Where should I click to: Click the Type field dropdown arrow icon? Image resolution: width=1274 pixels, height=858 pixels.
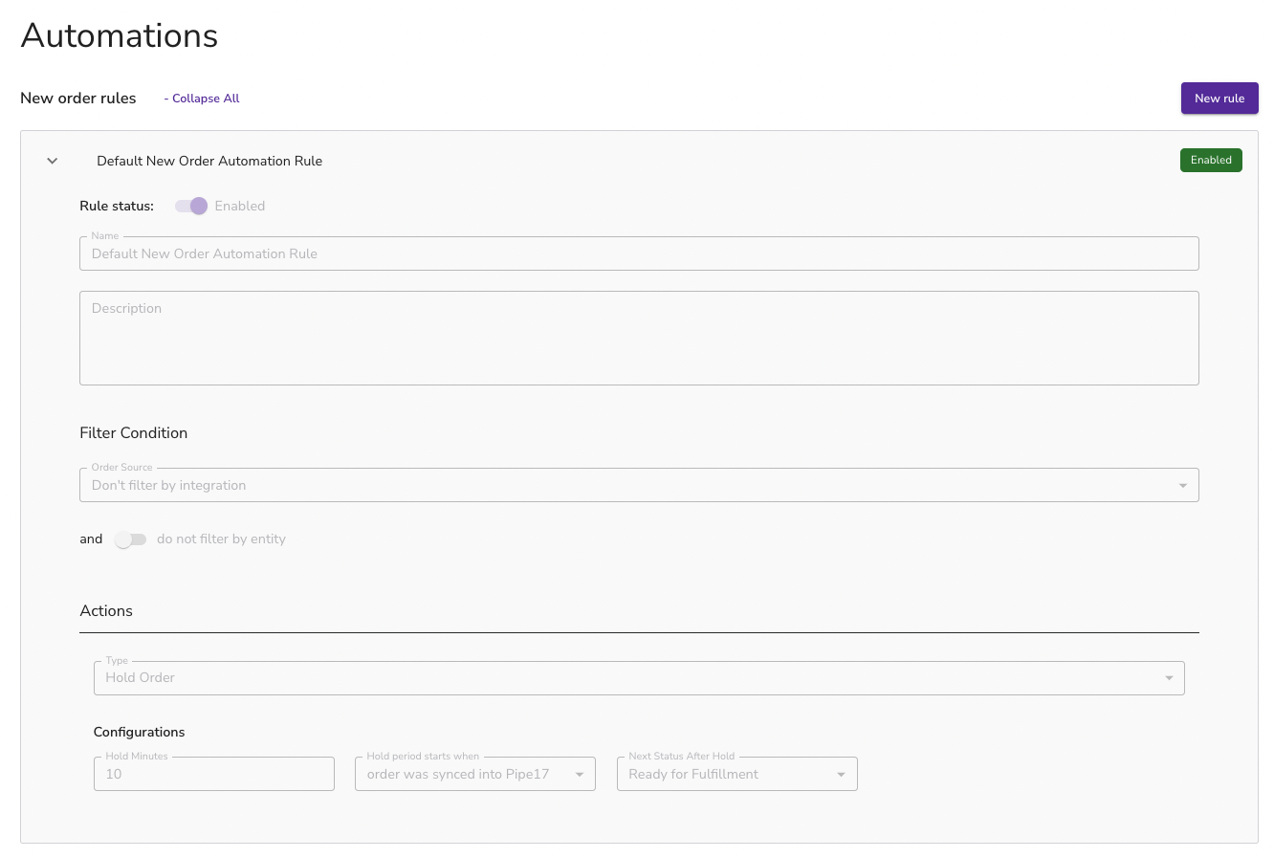pyautogui.click(x=1169, y=678)
